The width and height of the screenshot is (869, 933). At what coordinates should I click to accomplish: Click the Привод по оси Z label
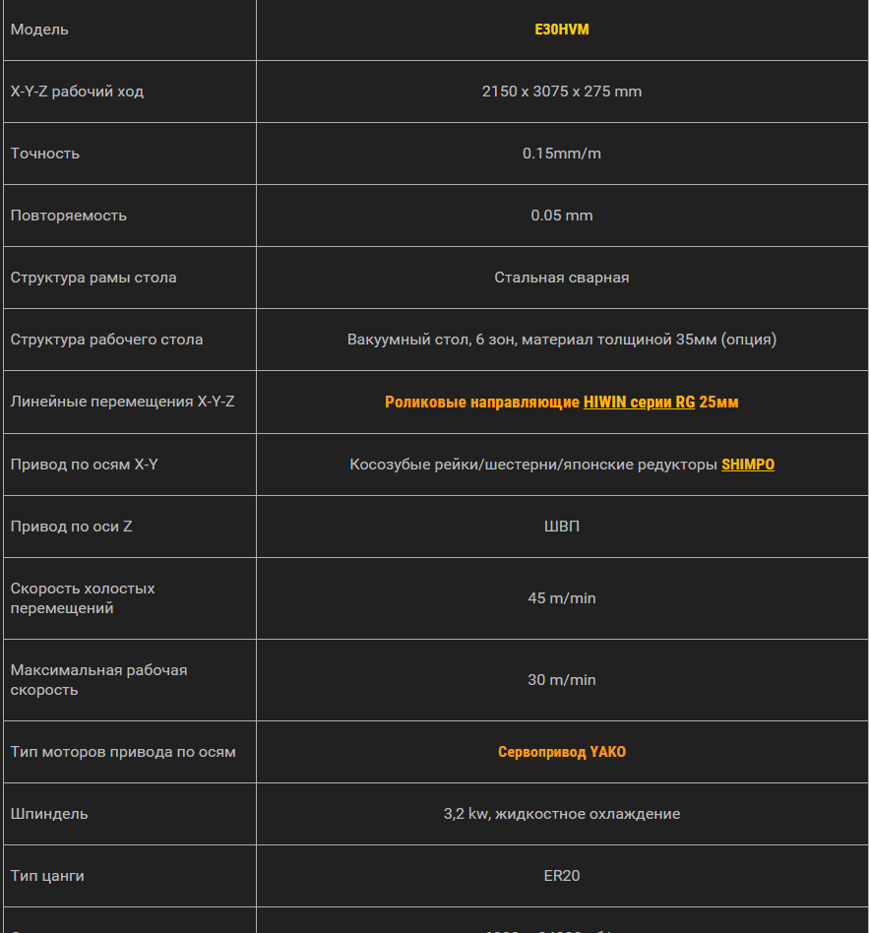pos(72,527)
